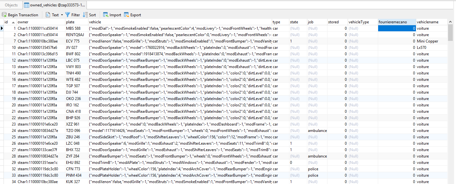Switch to the Objects tab

coord(11,5)
